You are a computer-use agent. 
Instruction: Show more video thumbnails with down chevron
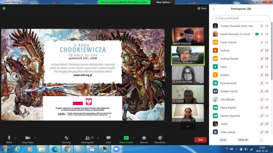click(x=188, y=127)
